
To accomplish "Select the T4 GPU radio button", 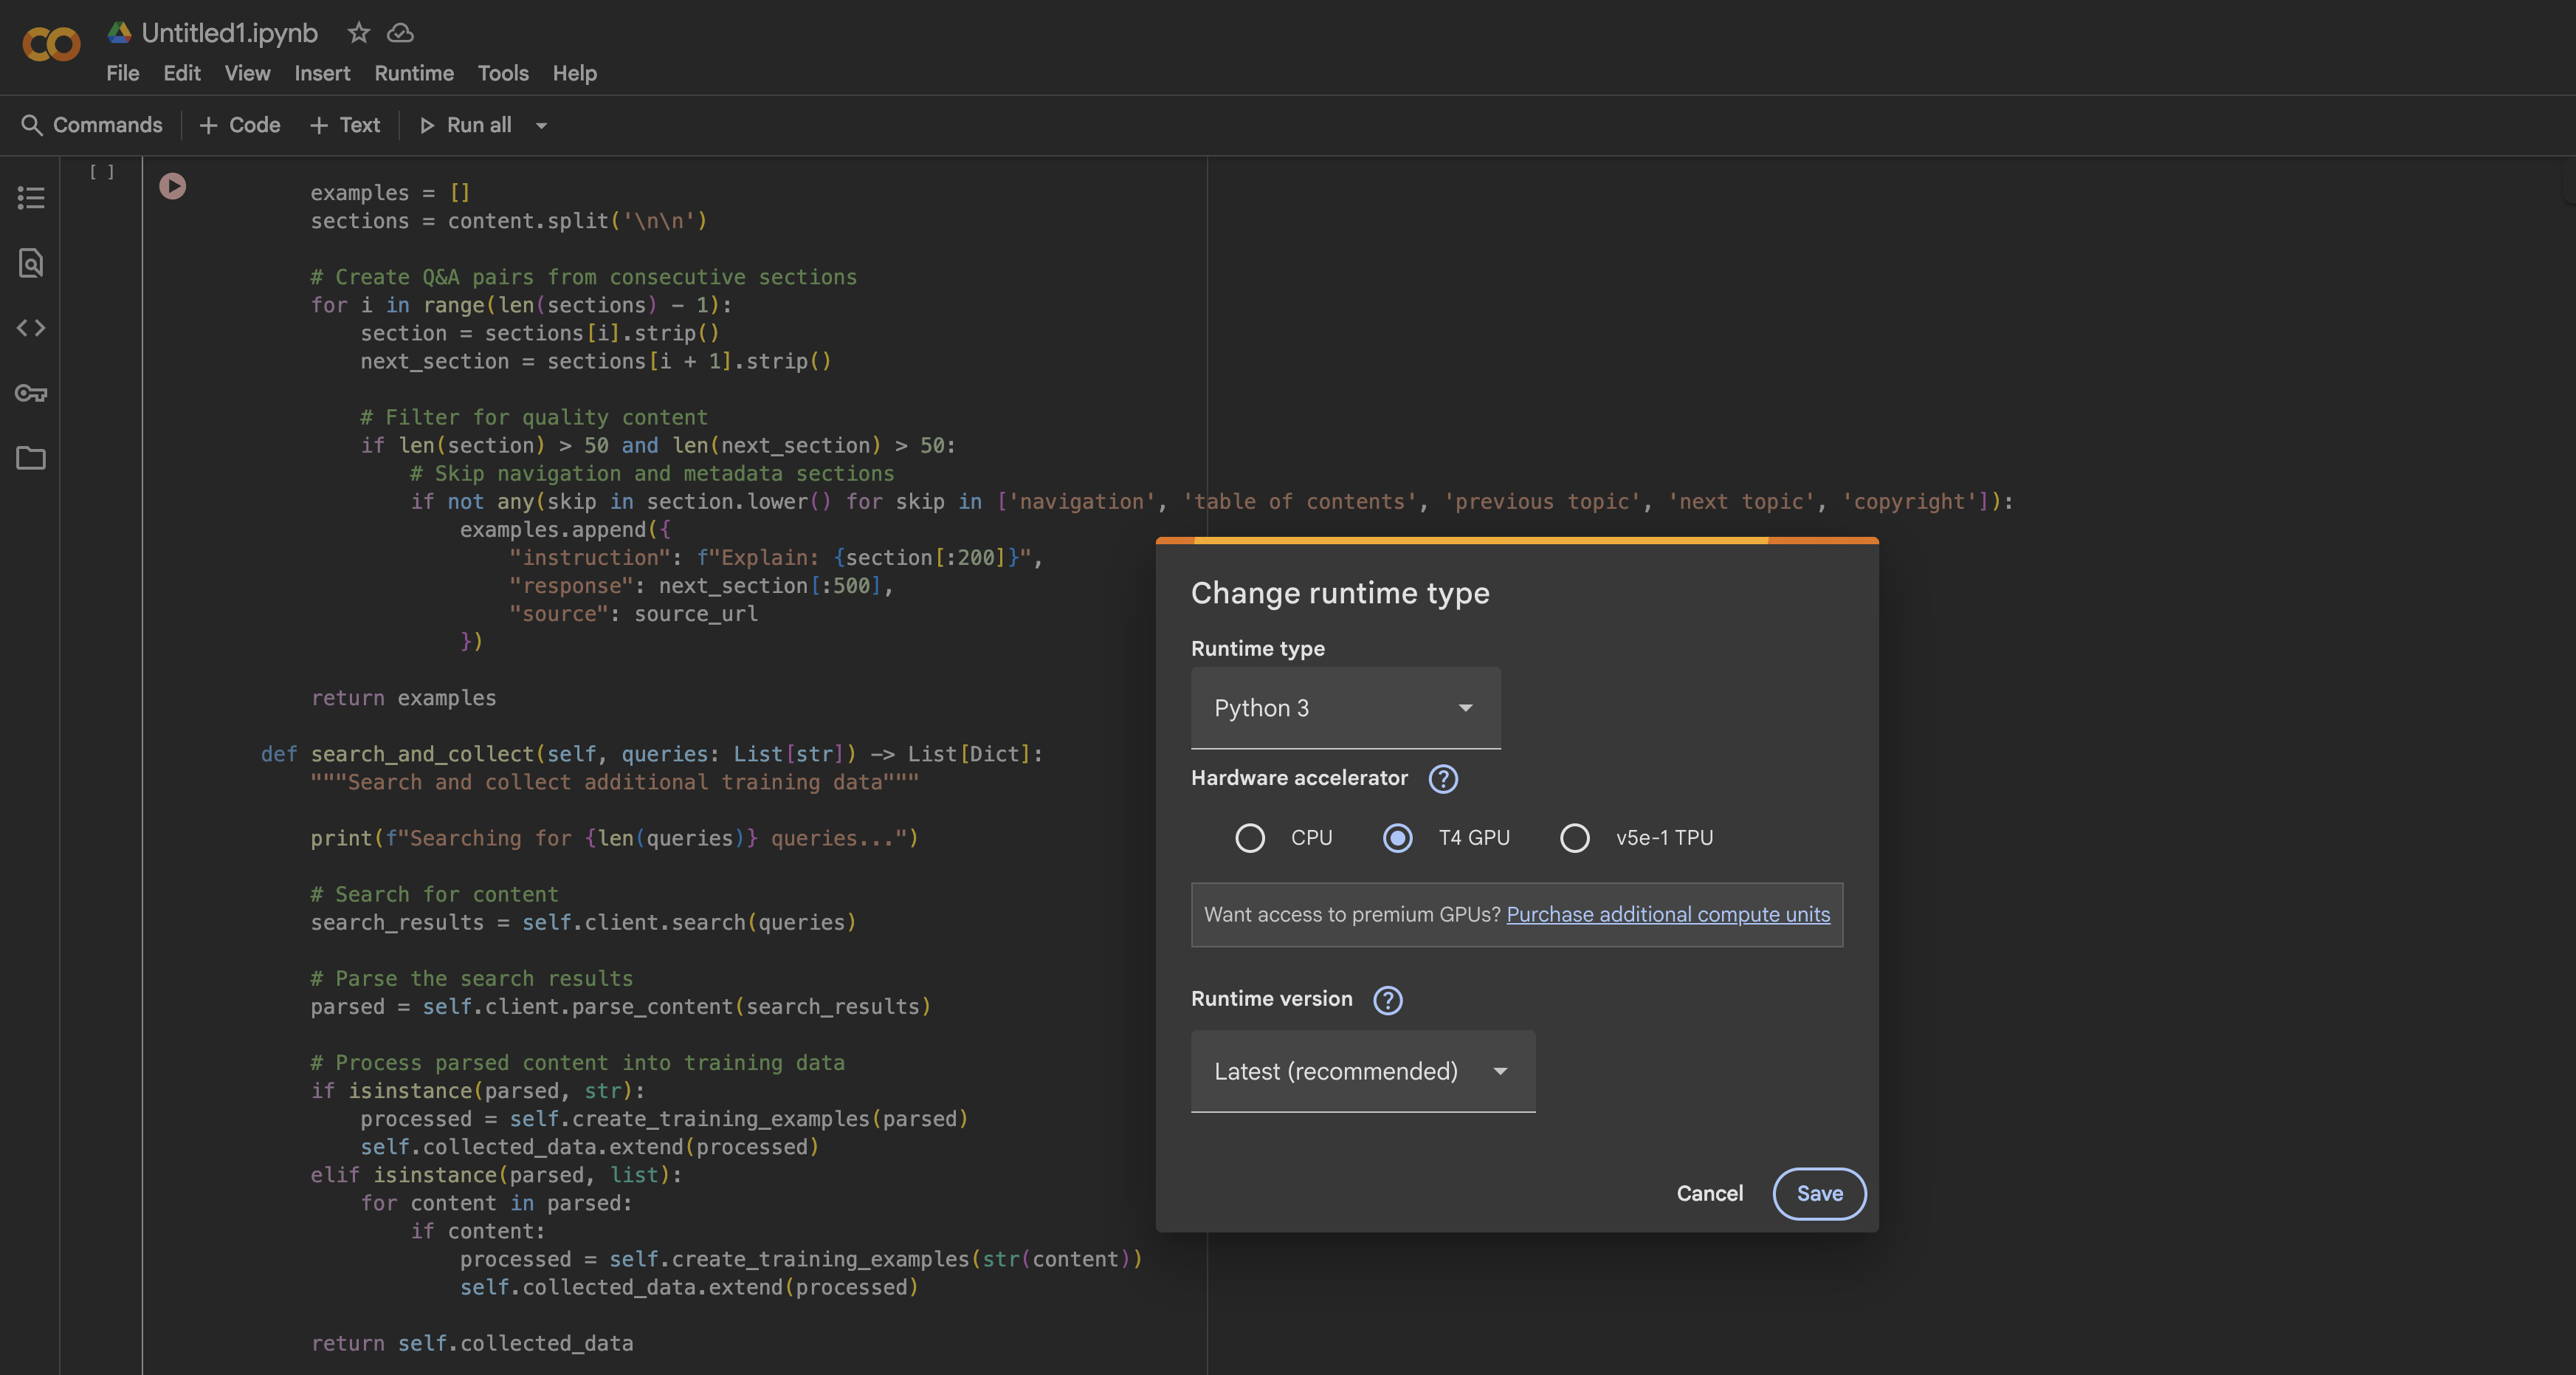I will point(1397,837).
